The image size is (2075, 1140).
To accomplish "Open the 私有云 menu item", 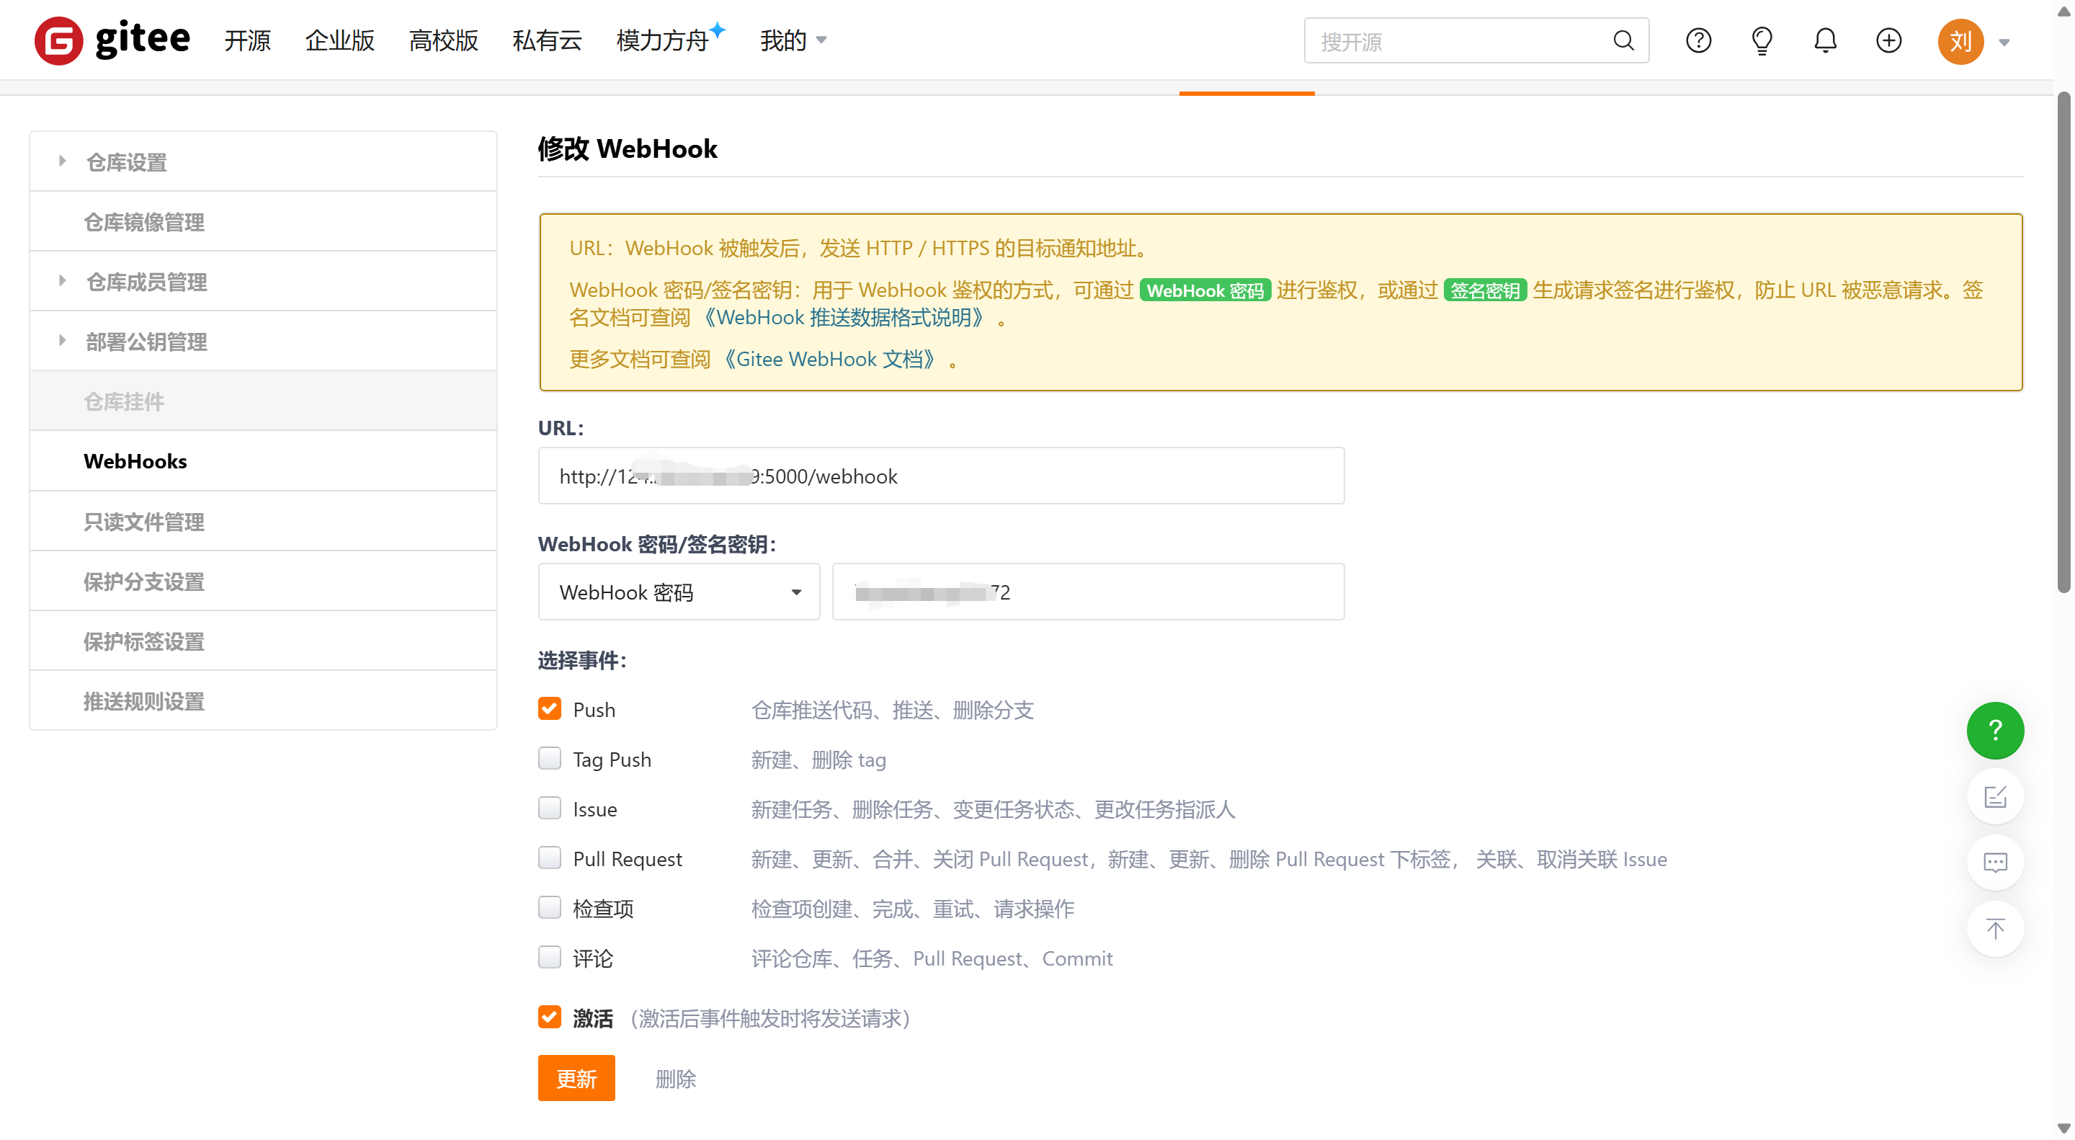I will [x=547, y=40].
